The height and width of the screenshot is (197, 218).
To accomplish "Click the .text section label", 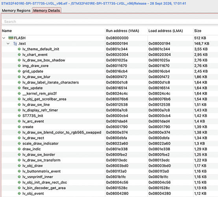I will (x=22, y=44).
